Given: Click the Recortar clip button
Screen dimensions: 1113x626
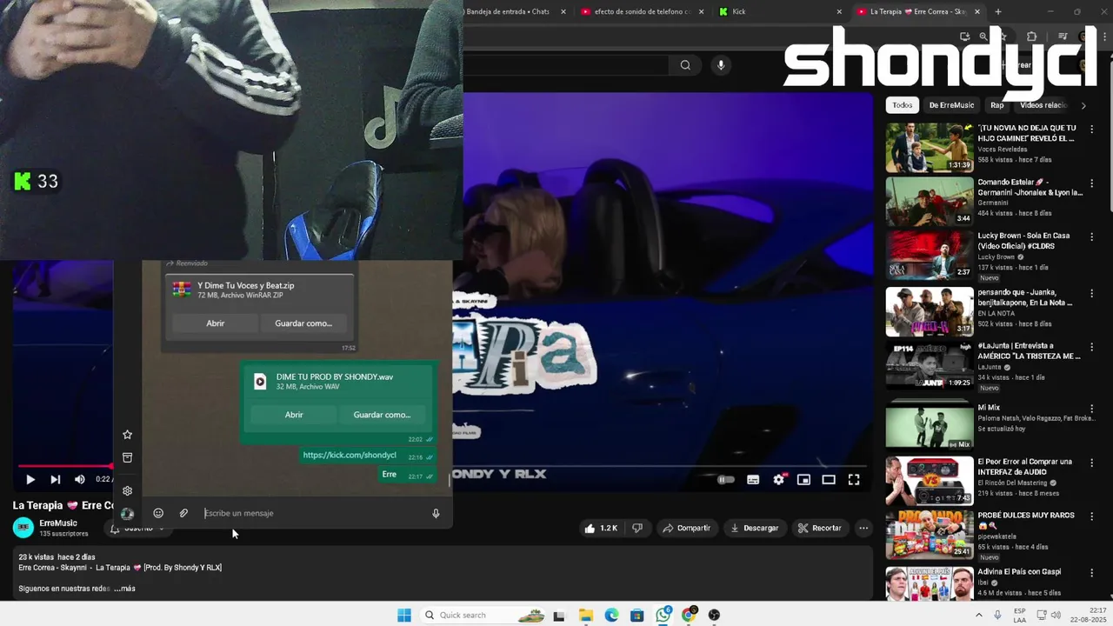Looking at the screenshot, I should coord(820,528).
